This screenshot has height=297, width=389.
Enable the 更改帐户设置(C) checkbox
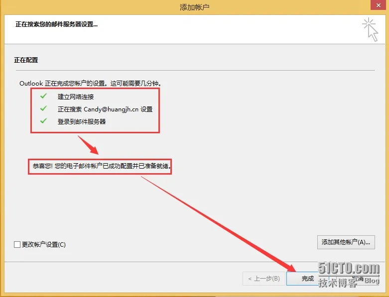pyautogui.click(x=17, y=244)
